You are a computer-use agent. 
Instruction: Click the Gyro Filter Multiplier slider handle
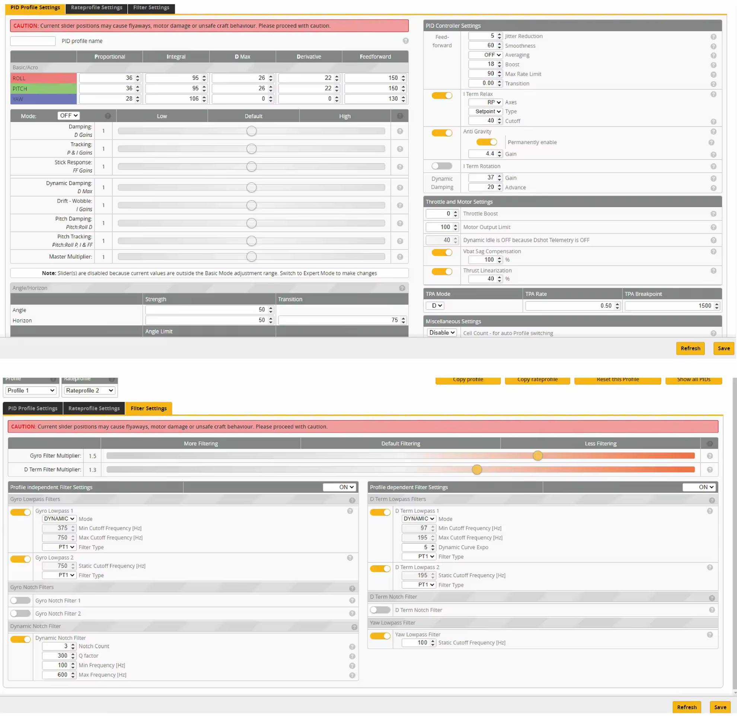(537, 456)
